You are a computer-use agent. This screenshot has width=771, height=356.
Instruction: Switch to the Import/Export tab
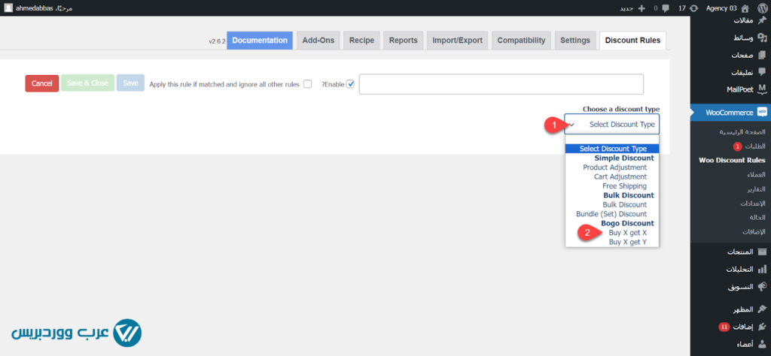point(457,41)
